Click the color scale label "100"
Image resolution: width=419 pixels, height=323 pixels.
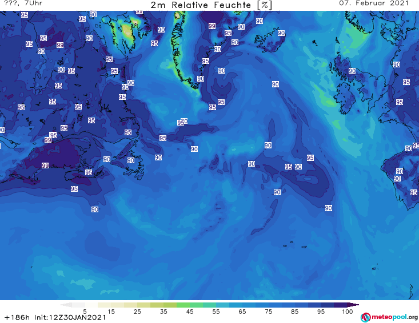click(347, 312)
